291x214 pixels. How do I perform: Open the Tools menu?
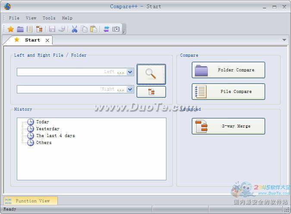(49, 18)
